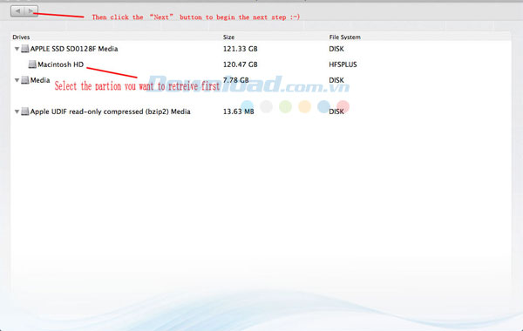Click the Apple UDIF Media disk icon
The height and width of the screenshot is (331, 523).
pyautogui.click(x=25, y=111)
